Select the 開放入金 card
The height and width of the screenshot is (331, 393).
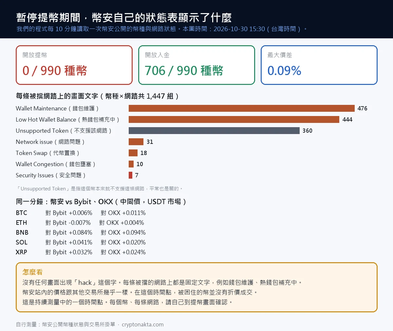point(196,65)
